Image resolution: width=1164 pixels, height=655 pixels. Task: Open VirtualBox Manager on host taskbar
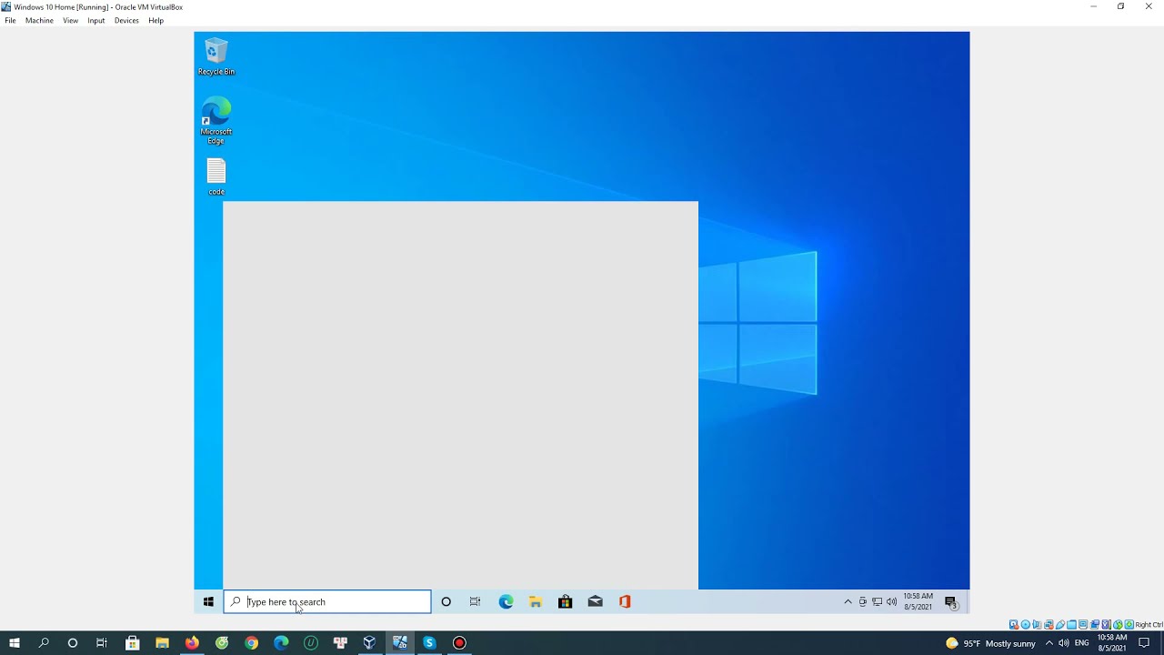pyautogui.click(x=369, y=642)
